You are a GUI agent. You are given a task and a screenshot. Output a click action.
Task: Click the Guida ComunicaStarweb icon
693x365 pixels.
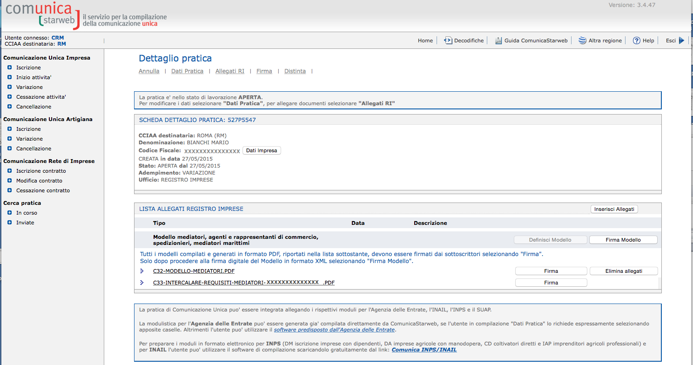coord(498,41)
